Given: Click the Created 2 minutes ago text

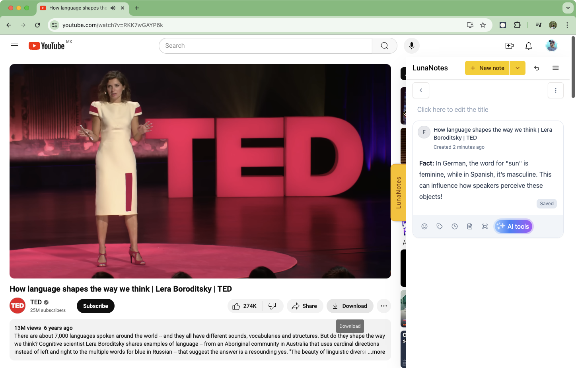Looking at the screenshot, I should (x=459, y=147).
